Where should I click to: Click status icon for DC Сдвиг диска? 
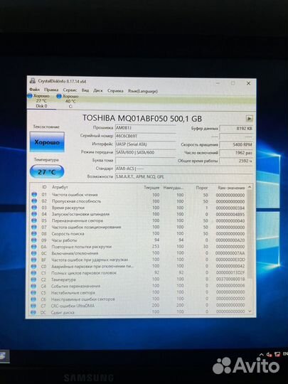click(x=33, y=312)
